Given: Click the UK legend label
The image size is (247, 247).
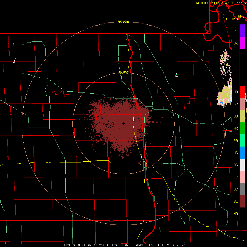Looking at the screenshot, I should tap(235, 43).
